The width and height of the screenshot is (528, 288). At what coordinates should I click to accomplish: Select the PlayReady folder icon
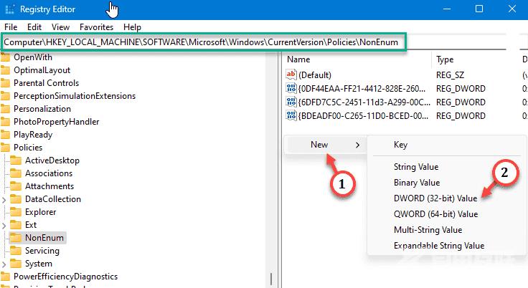[5, 135]
